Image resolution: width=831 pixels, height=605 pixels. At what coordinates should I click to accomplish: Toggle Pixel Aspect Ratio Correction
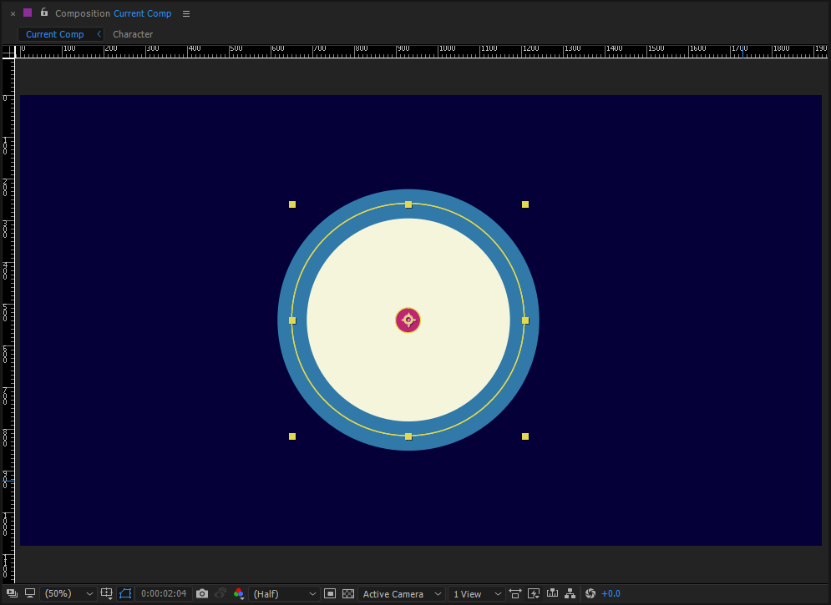515,593
